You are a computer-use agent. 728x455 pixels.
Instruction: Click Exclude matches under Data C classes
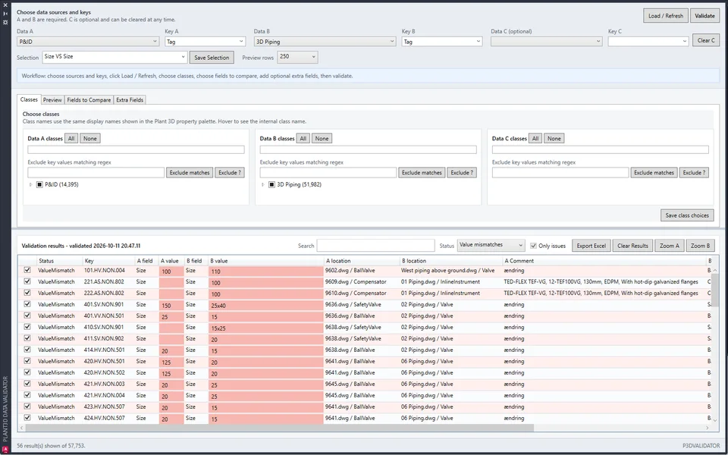point(654,173)
